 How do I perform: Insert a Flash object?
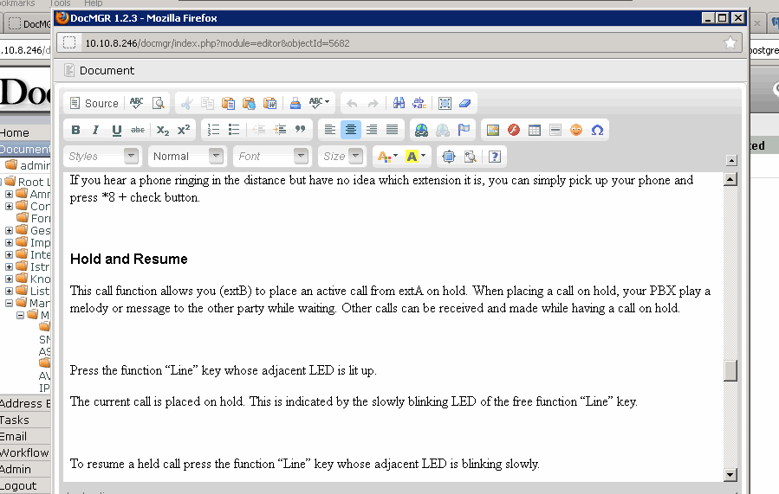tap(514, 130)
